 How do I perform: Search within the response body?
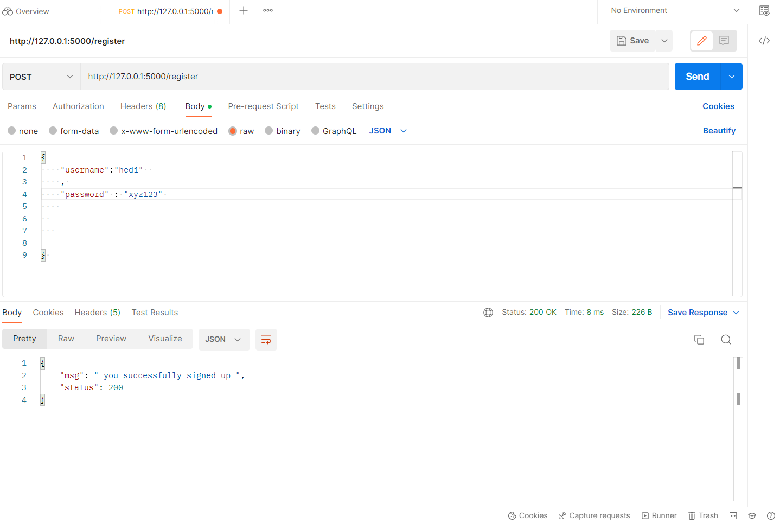point(726,339)
